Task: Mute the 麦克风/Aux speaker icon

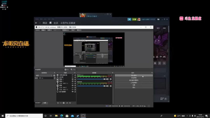Action: (107, 79)
